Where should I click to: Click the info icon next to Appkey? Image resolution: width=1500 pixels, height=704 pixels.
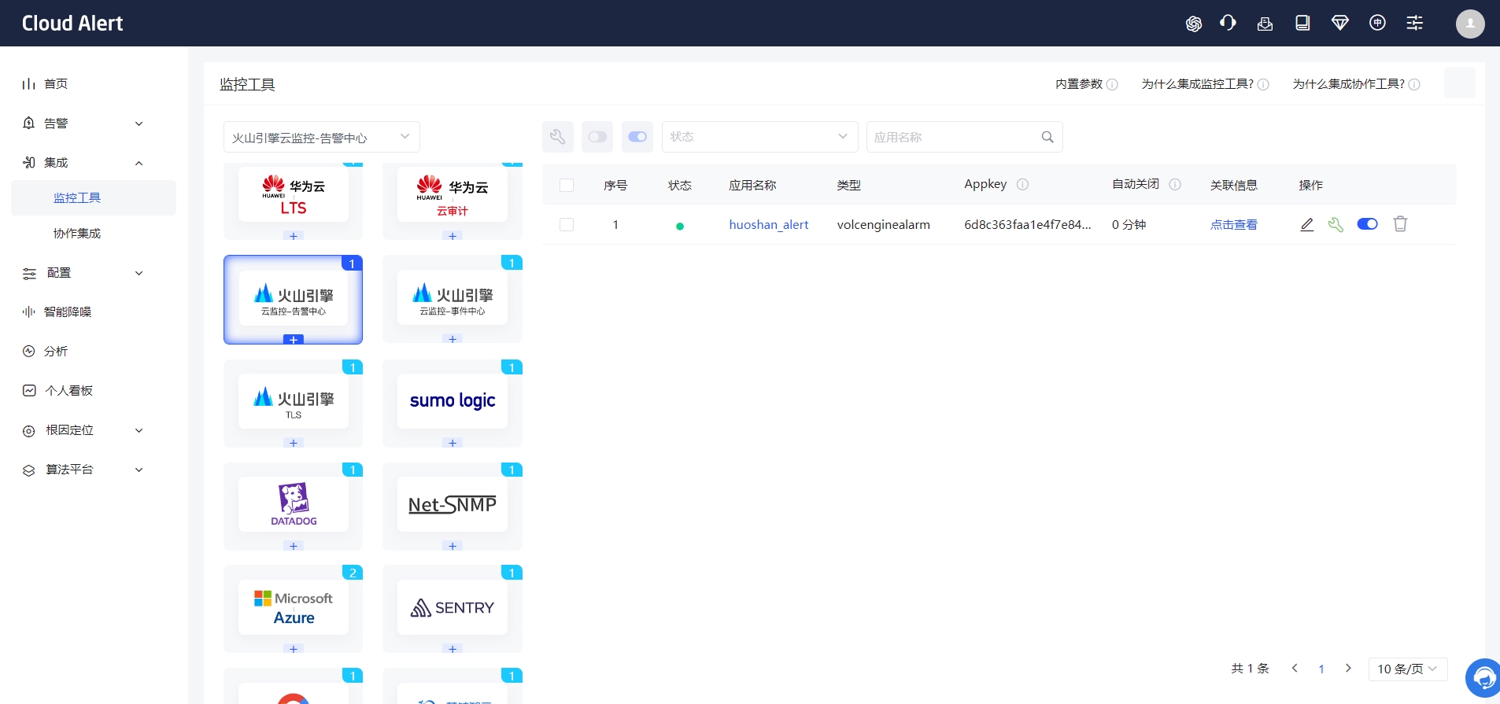click(1022, 184)
